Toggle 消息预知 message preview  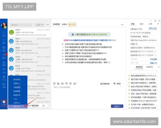105,84
